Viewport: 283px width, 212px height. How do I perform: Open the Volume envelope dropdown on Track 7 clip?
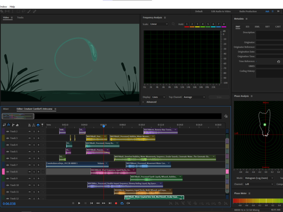pos(106,163)
